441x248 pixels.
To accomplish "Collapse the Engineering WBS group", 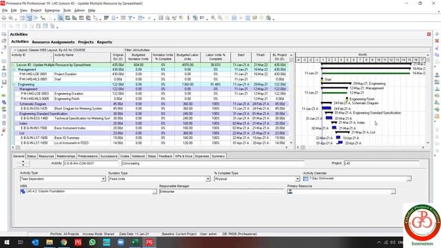I will pyautogui.click(x=14, y=84).
